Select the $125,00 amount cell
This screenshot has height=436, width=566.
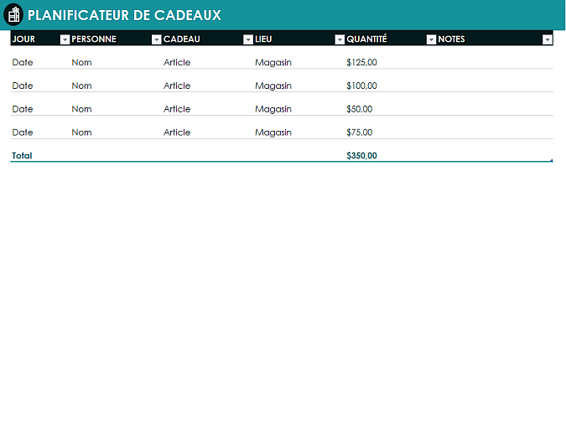pyautogui.click(x=361, y=62)
